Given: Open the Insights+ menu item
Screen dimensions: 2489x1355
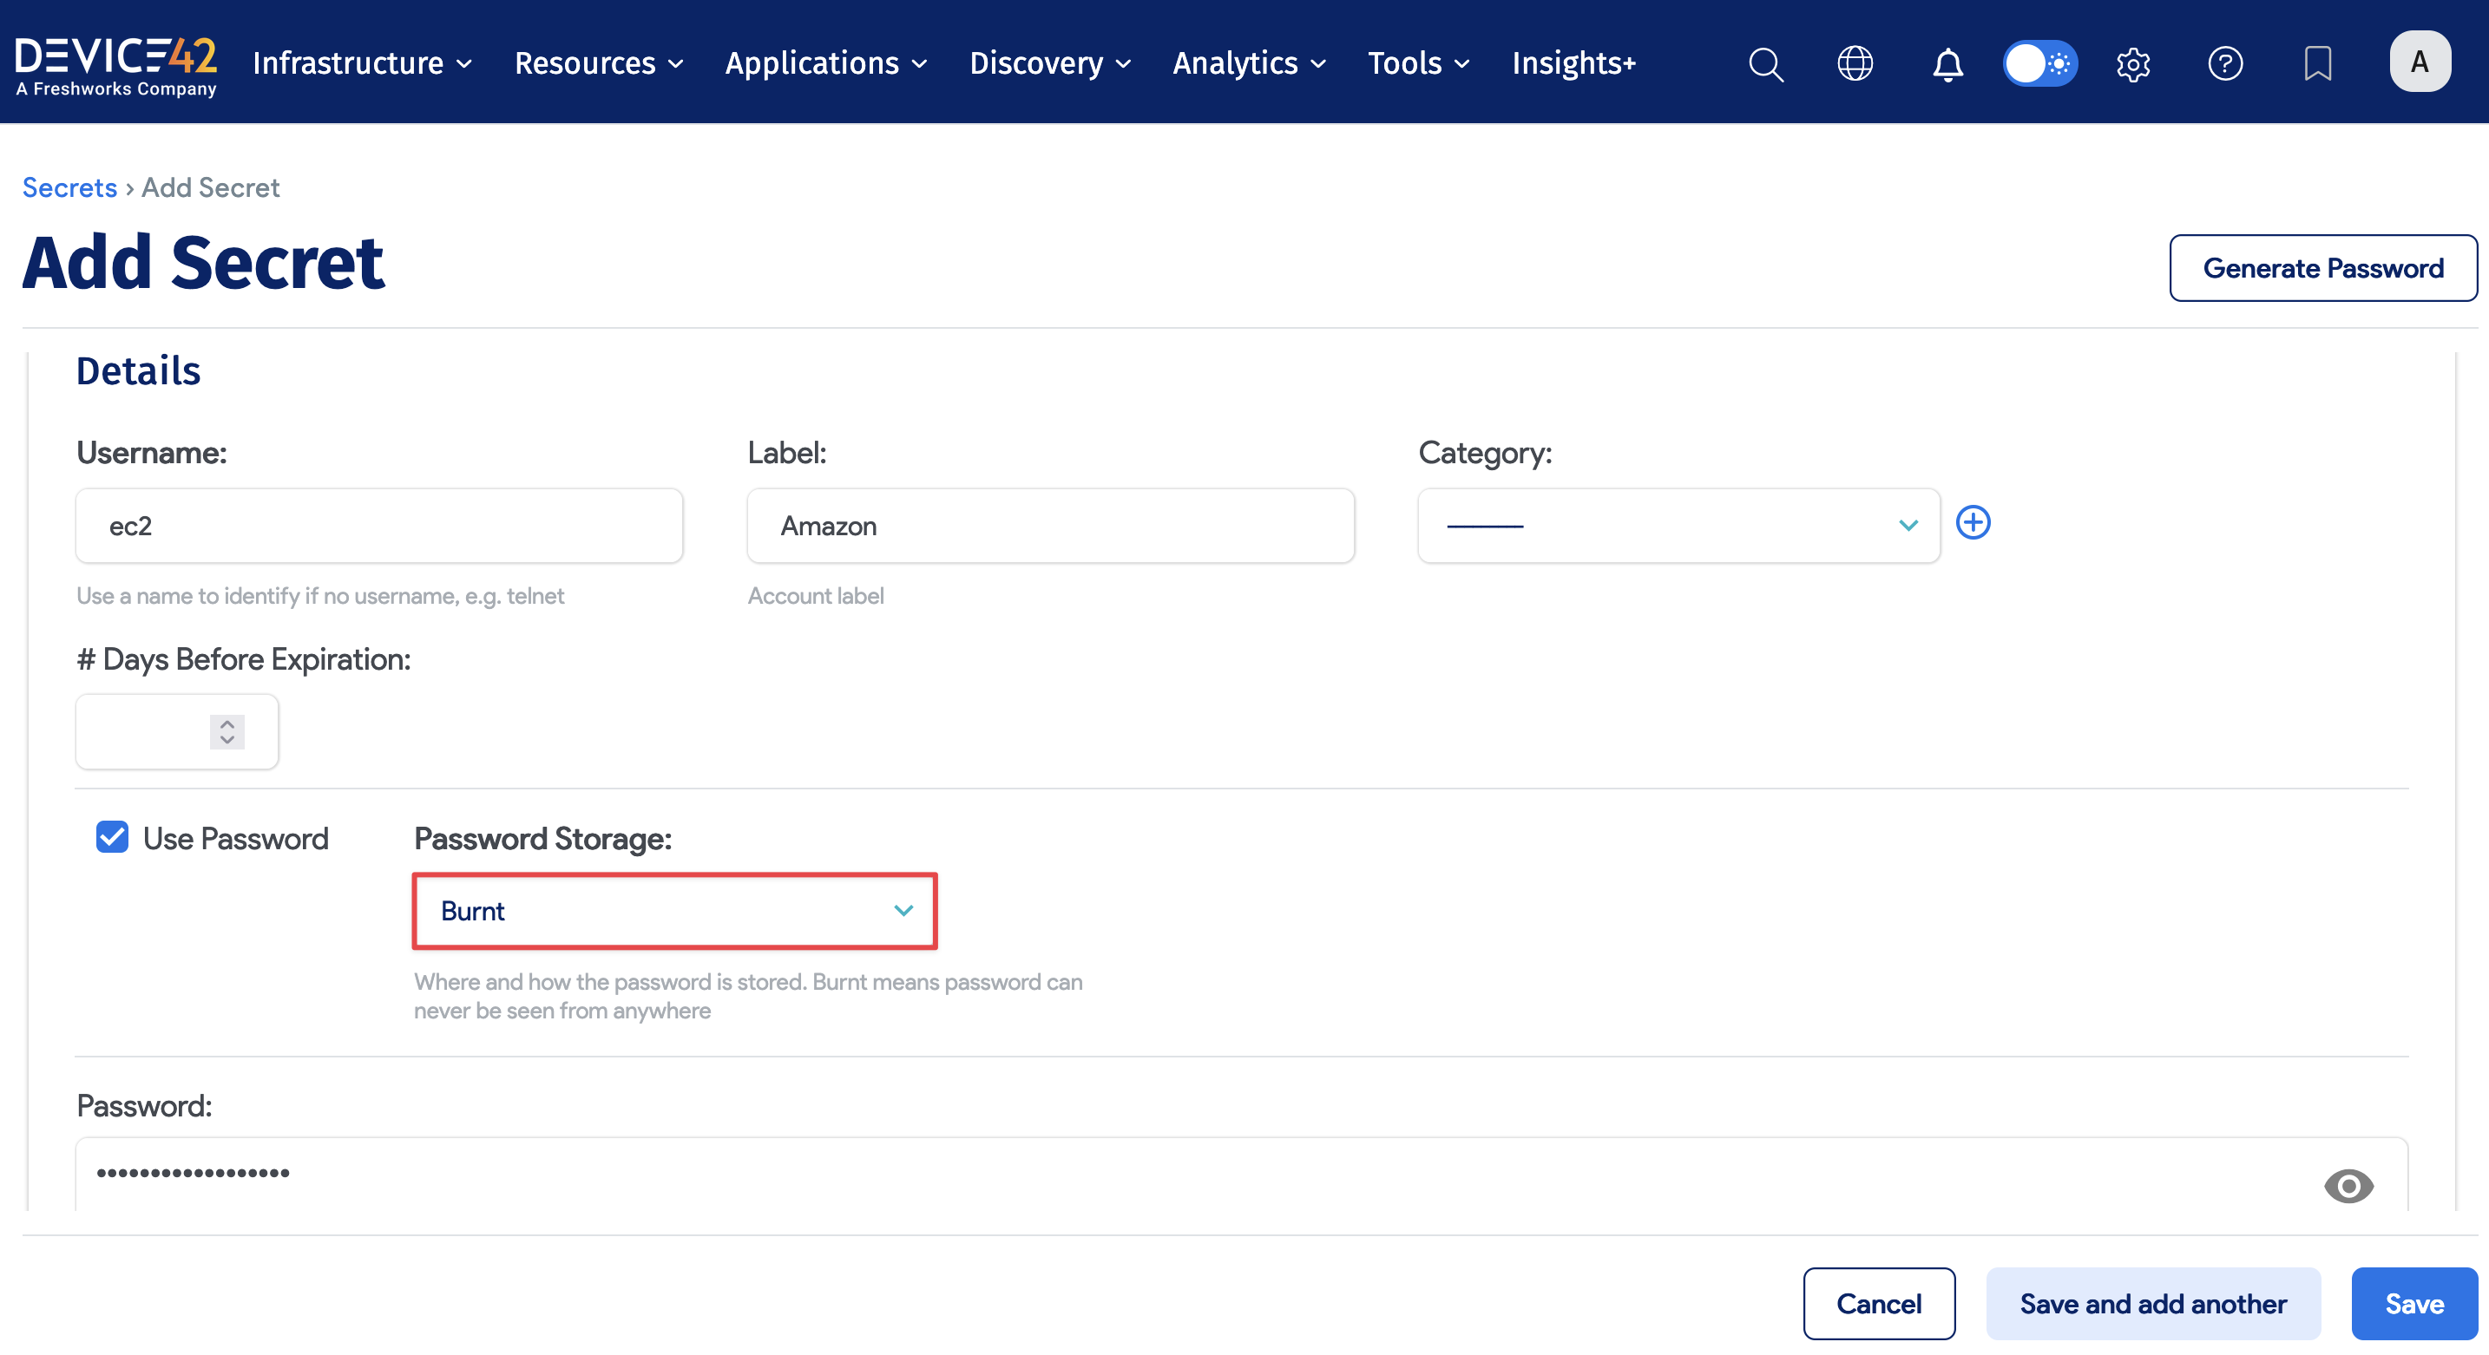Looking at the screenshot, I should click(1573, 63).
